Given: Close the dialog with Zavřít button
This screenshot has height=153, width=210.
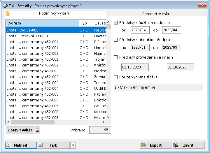Looking at the screenshot, I should (189, 145).
